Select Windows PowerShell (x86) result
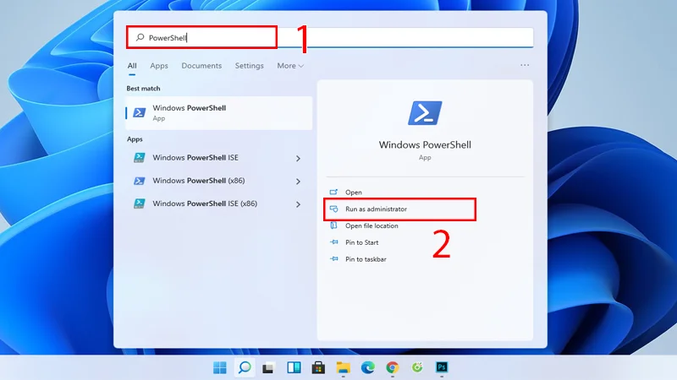This screenshot has height=380, width=677. [218, 181]
